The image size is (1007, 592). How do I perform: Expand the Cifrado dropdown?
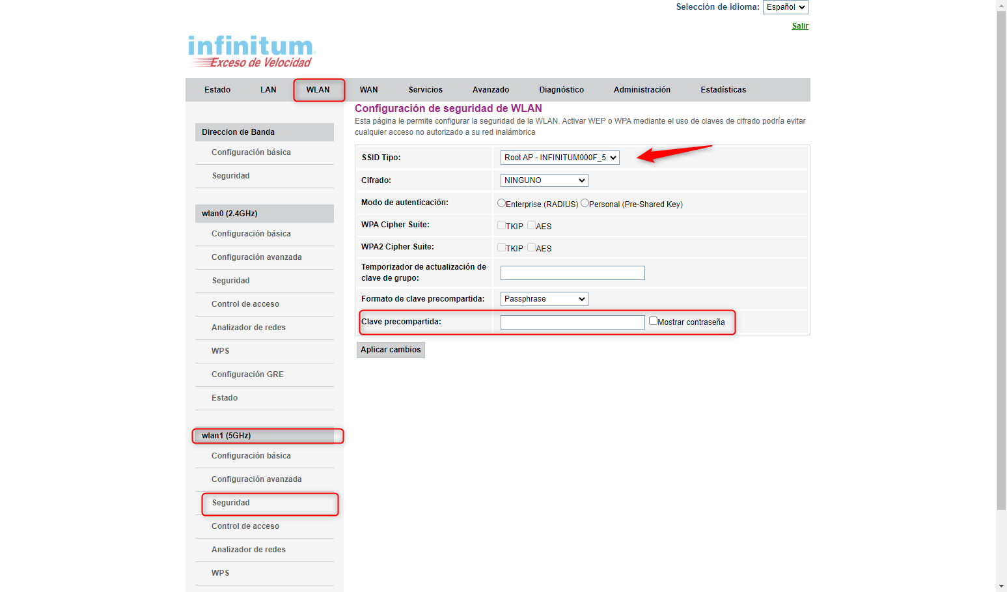tap(544, 180)
